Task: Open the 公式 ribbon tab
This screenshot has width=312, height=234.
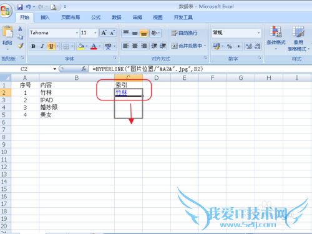Action: click(96, 17)
